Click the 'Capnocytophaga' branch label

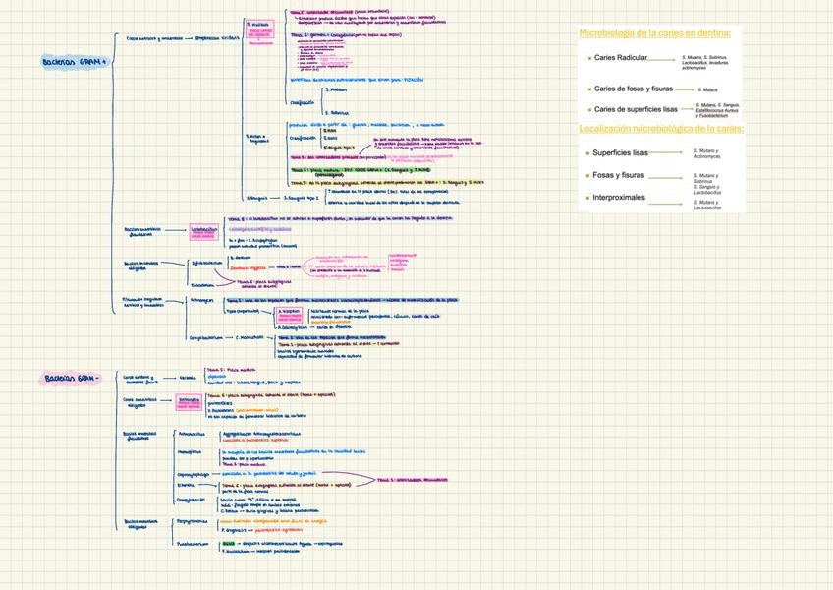tap(193, 475)
